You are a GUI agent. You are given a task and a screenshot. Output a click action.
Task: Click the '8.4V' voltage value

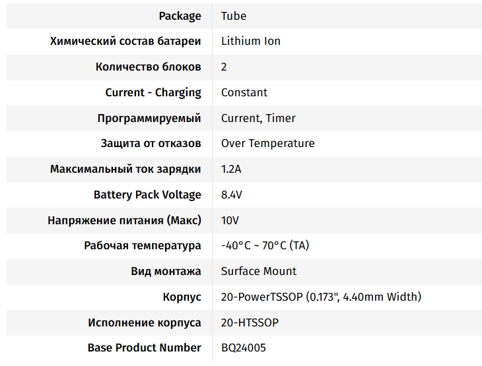click(x=231, y=195)
